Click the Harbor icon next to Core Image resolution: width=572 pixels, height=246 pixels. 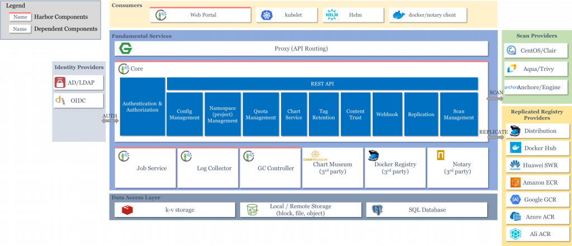click(x=124, y=69)
